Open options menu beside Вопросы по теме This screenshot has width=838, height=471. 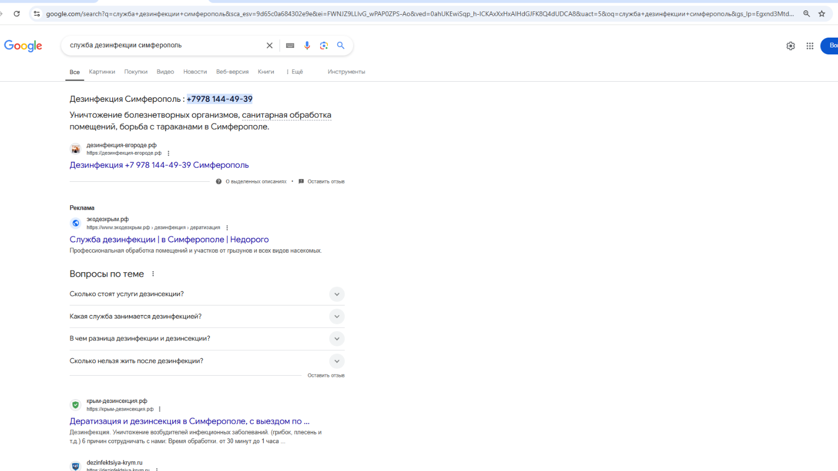[x=153, y=274]
